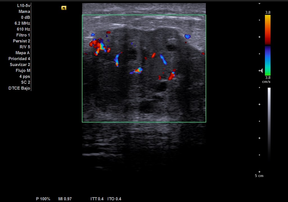Select the 610 Hz PRF value
Screen dimensions: 288x202
click(23, 29)
